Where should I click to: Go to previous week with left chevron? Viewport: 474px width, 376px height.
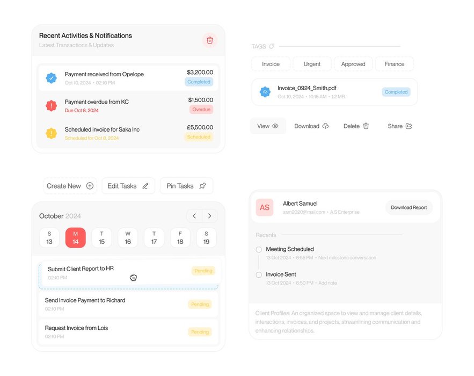coord(194,216)
